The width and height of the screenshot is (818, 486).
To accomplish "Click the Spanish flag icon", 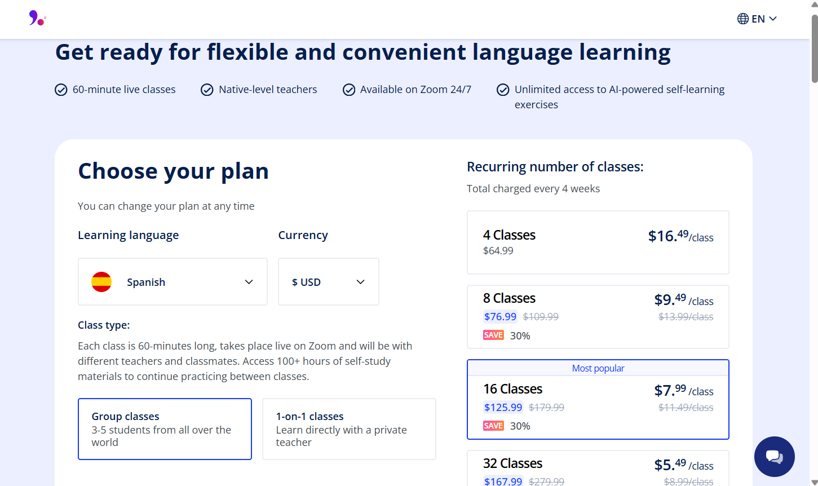I will tap(101, 282).
